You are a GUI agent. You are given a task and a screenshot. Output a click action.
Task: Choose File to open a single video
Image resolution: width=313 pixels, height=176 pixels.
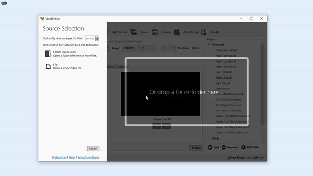pos(64,66)
